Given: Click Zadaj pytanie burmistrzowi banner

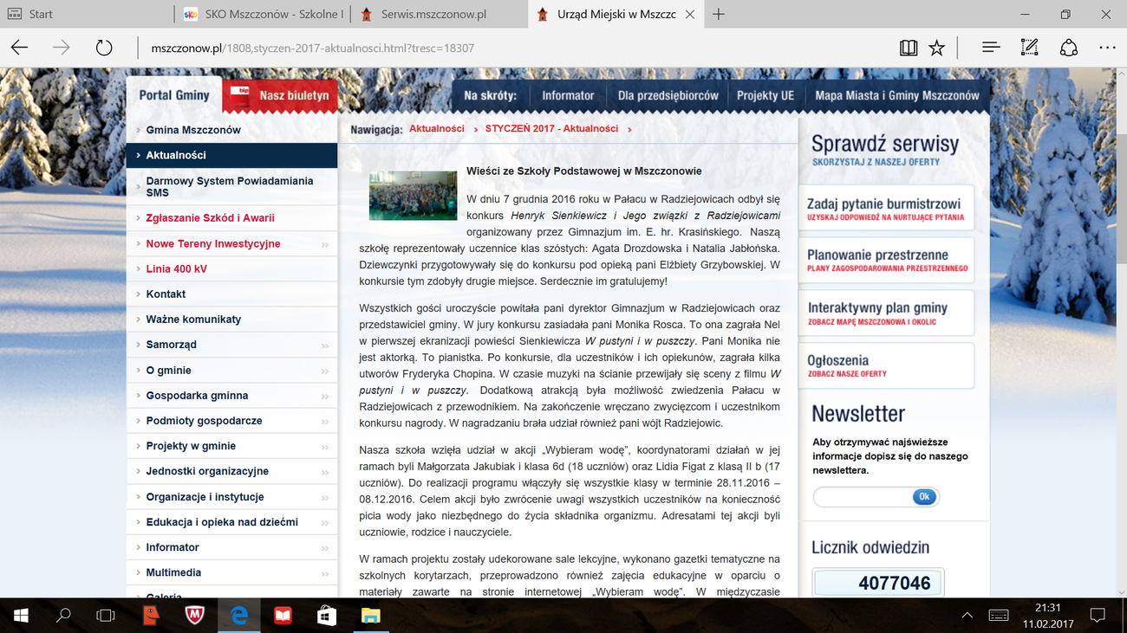Looking at the screenshot, I should point(886,209).
